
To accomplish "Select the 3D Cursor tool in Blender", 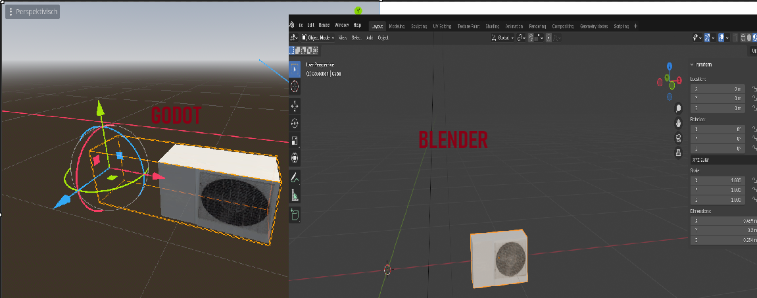I will point(295,87).
